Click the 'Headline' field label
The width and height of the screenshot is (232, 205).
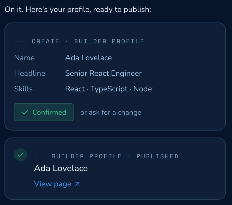click(30, 73)
